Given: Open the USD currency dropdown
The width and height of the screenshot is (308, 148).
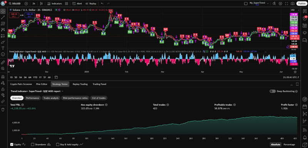Looking at the screenshot, I should [295, 10].
